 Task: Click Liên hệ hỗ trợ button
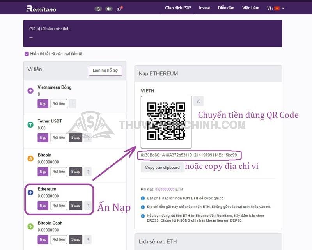coord(105,71)
